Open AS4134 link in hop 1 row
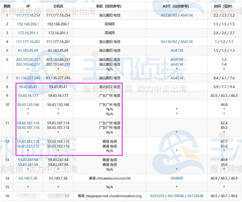The image size is (242, 202). [186, 15]
